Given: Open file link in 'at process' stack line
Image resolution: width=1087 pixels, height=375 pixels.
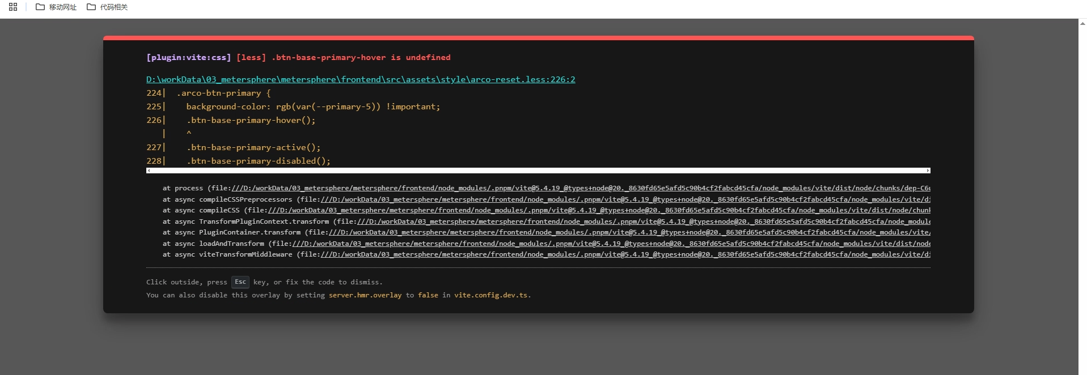Looking at the screenshot, I should coord(581,188).
